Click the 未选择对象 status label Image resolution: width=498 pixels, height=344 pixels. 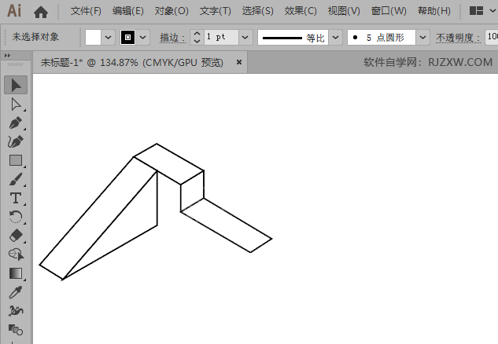[x=35, y=37]
